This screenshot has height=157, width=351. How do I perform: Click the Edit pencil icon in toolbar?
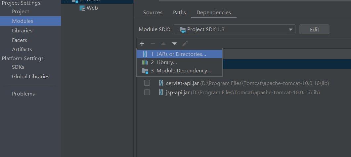[185, 44]
